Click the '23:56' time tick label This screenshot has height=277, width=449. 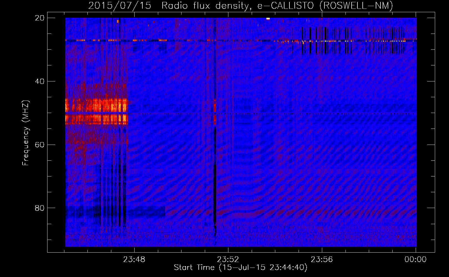pos(322,260)
